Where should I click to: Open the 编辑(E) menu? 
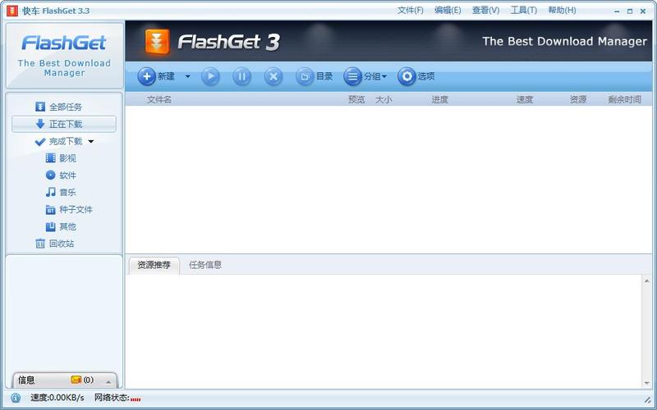tap(448, 11)
